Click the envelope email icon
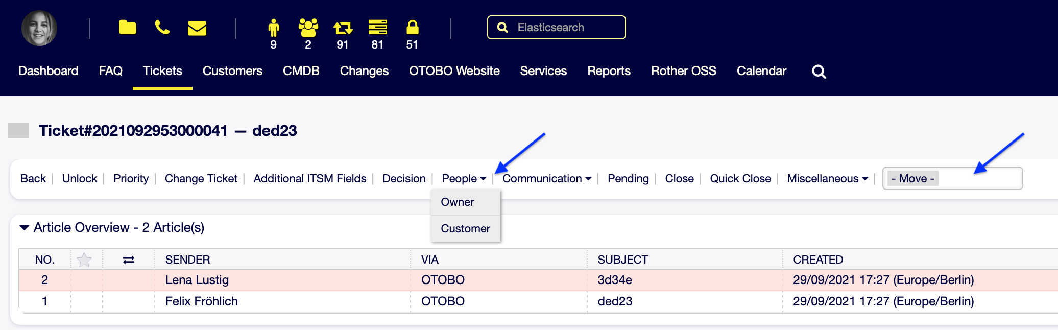This screenshot has width=1058, height=330. [x=197, y=28]
